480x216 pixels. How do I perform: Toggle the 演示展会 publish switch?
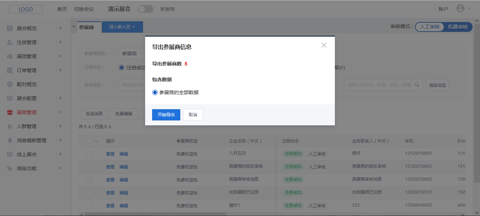pyautogui.click(x=145, y=9)
